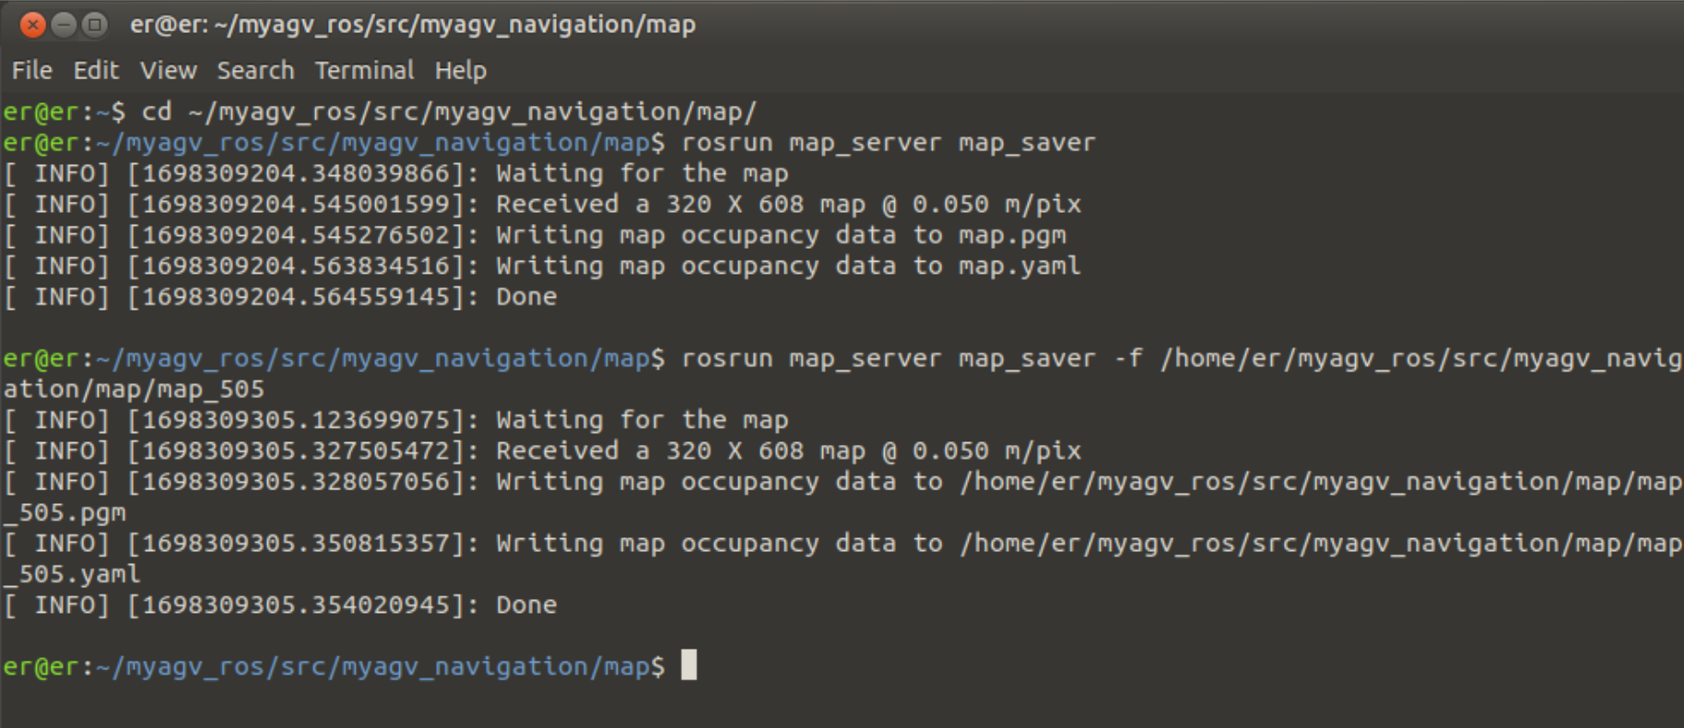Click the cd ~/myagv_ros/src/myagv_navigation/map/ command line
This screenshot has width=1684, height=728.
(380, 112)
